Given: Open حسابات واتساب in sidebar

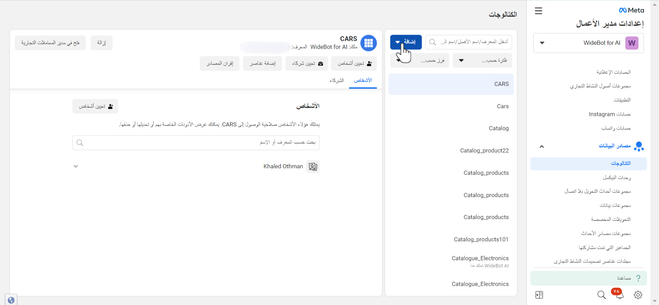Looking at the screenshot, I should coord(616,128).
